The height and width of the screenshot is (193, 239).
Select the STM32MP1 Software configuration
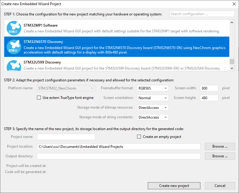(121, 28)
